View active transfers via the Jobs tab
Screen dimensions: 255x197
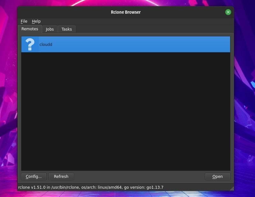coord(50,29)
